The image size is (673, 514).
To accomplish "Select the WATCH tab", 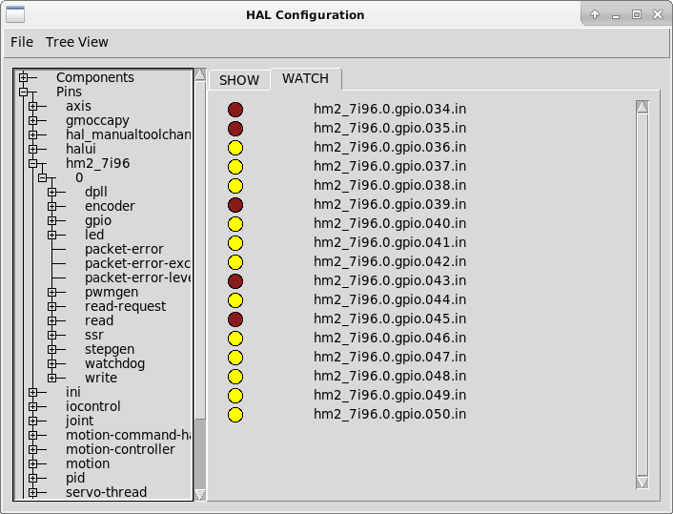I will [306, 78].
